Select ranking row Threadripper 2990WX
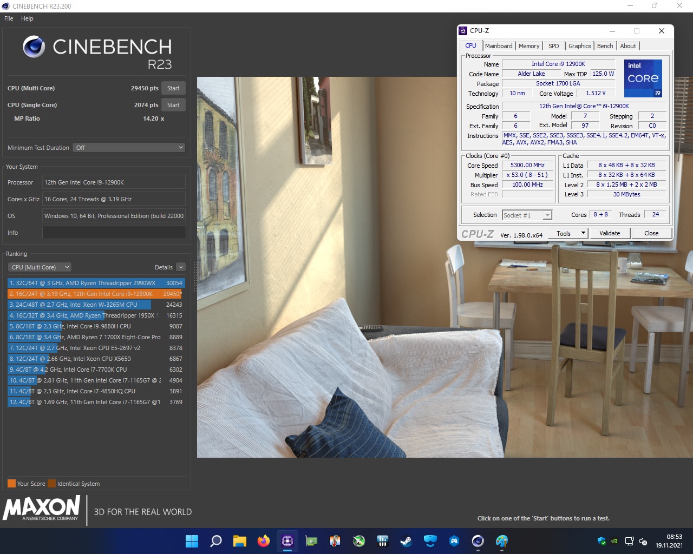The height and width of the screenshot is (554, 693). coord(96,283)
